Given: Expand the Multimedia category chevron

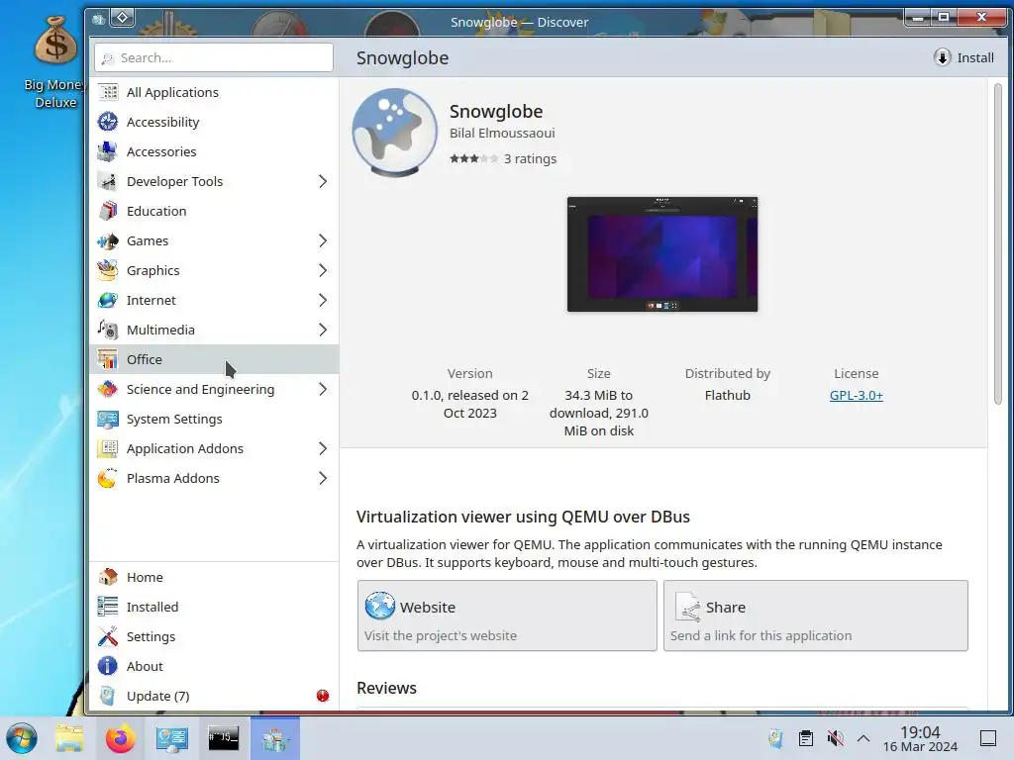Looking at the screenshot, I should tap(323, 331).
